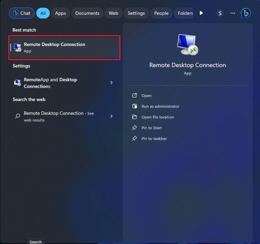The width and height of the screenshot is (260, 244).
Task: Open the three-dots more options menu
Action: pyautogui.click(x=233, y=13)
